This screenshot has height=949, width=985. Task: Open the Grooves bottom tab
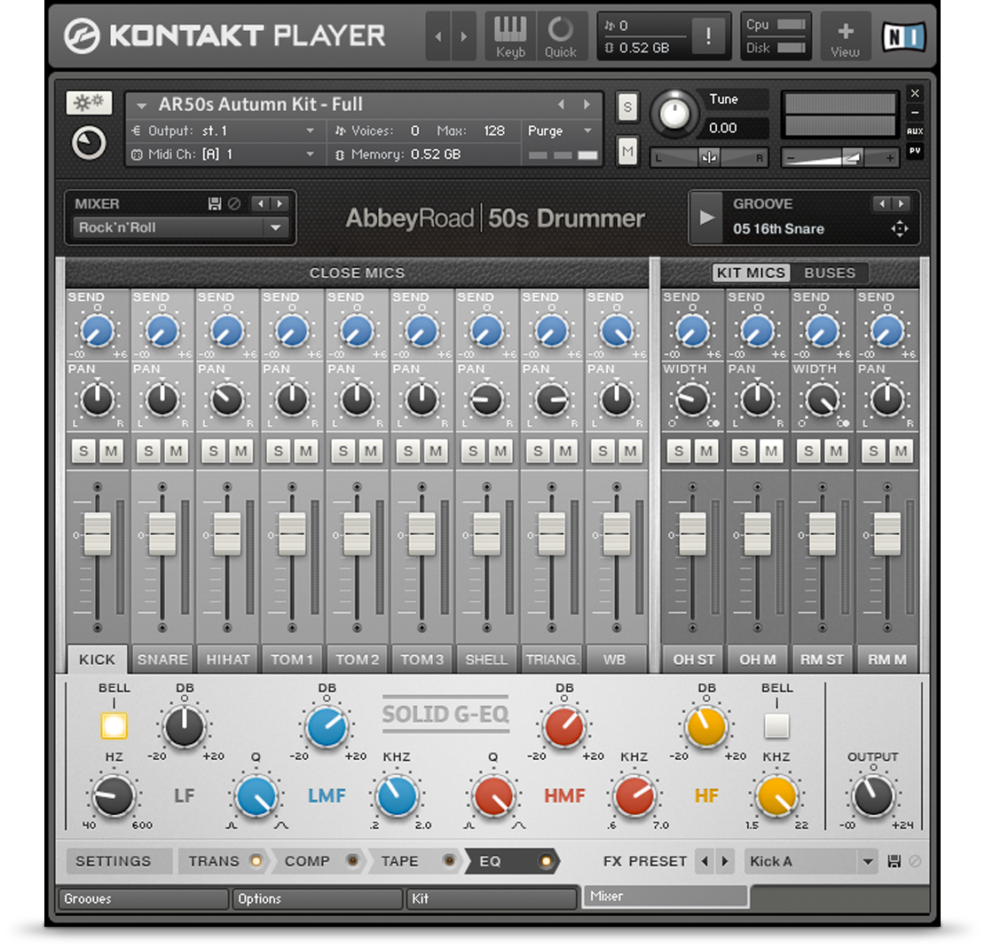(x=143, y=898)
